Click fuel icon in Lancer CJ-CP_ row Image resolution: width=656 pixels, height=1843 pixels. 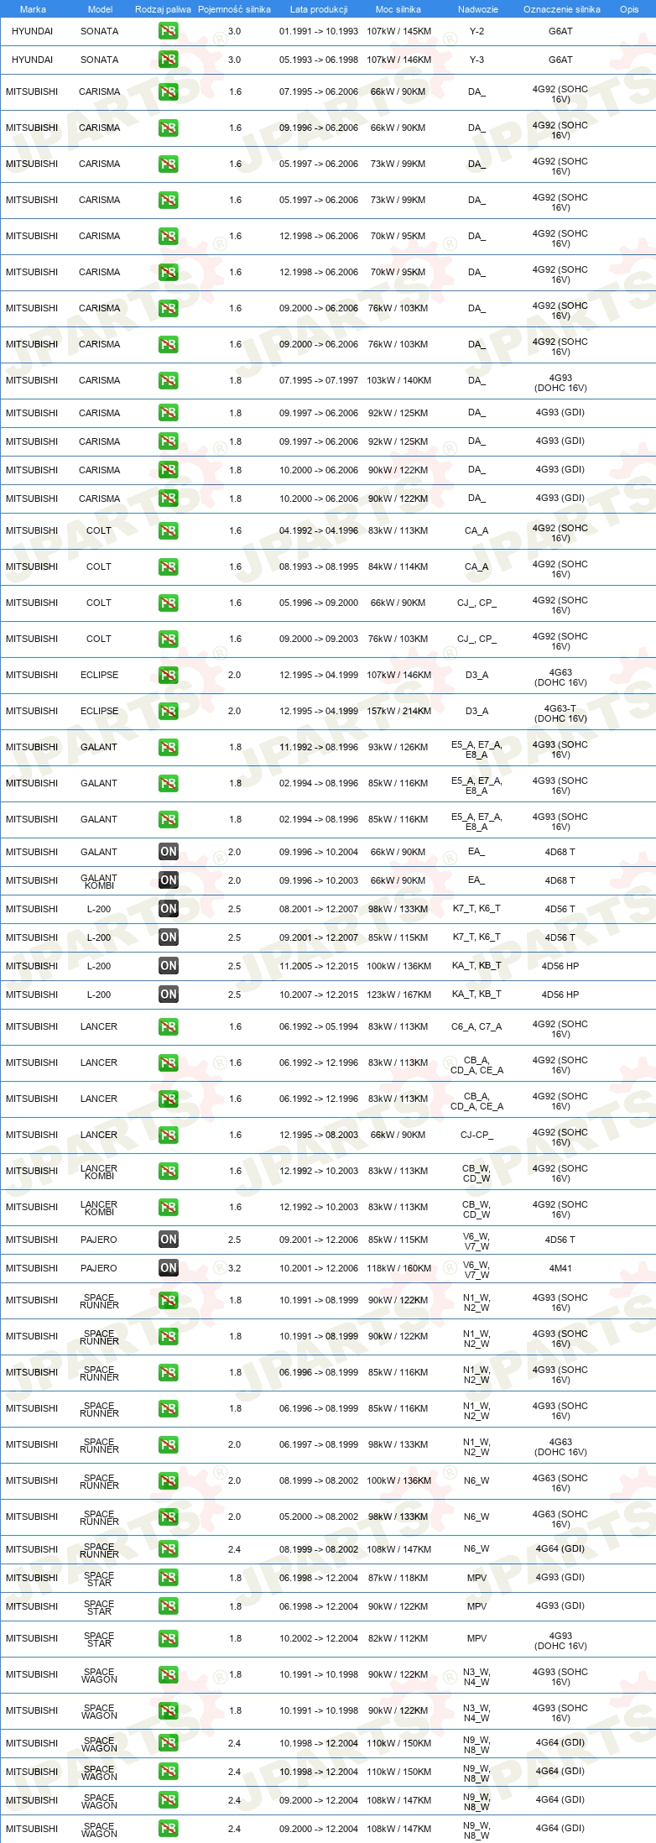(168, 1136)
